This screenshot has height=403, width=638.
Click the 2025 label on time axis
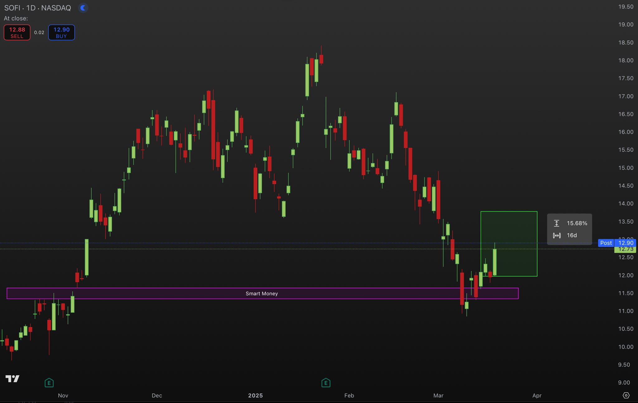(255, 395)
